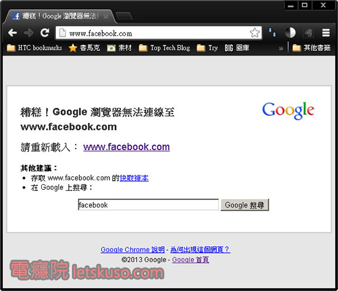The height and width of the screenshot is (291, 338).
Task: Close the current tab with the X
Action: 106,17
